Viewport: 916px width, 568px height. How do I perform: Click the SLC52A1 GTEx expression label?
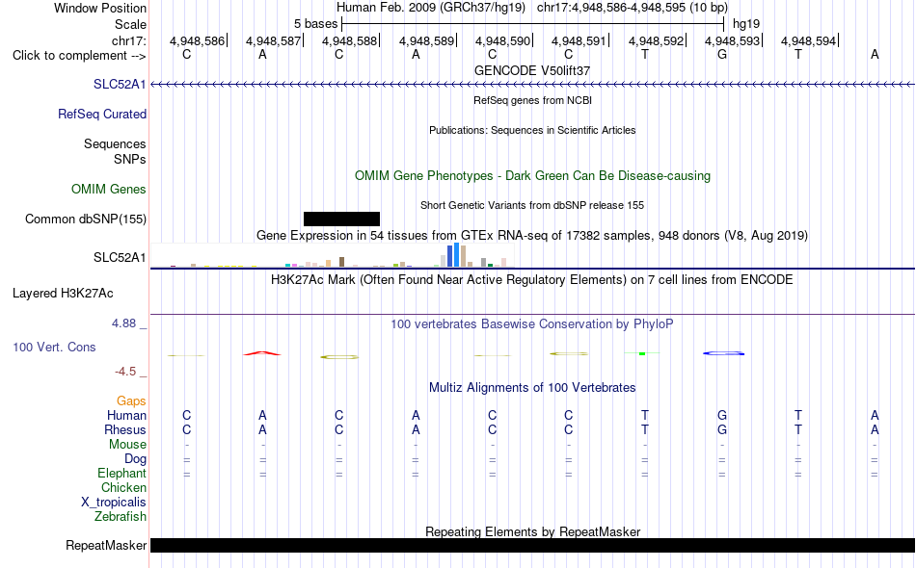120,258
